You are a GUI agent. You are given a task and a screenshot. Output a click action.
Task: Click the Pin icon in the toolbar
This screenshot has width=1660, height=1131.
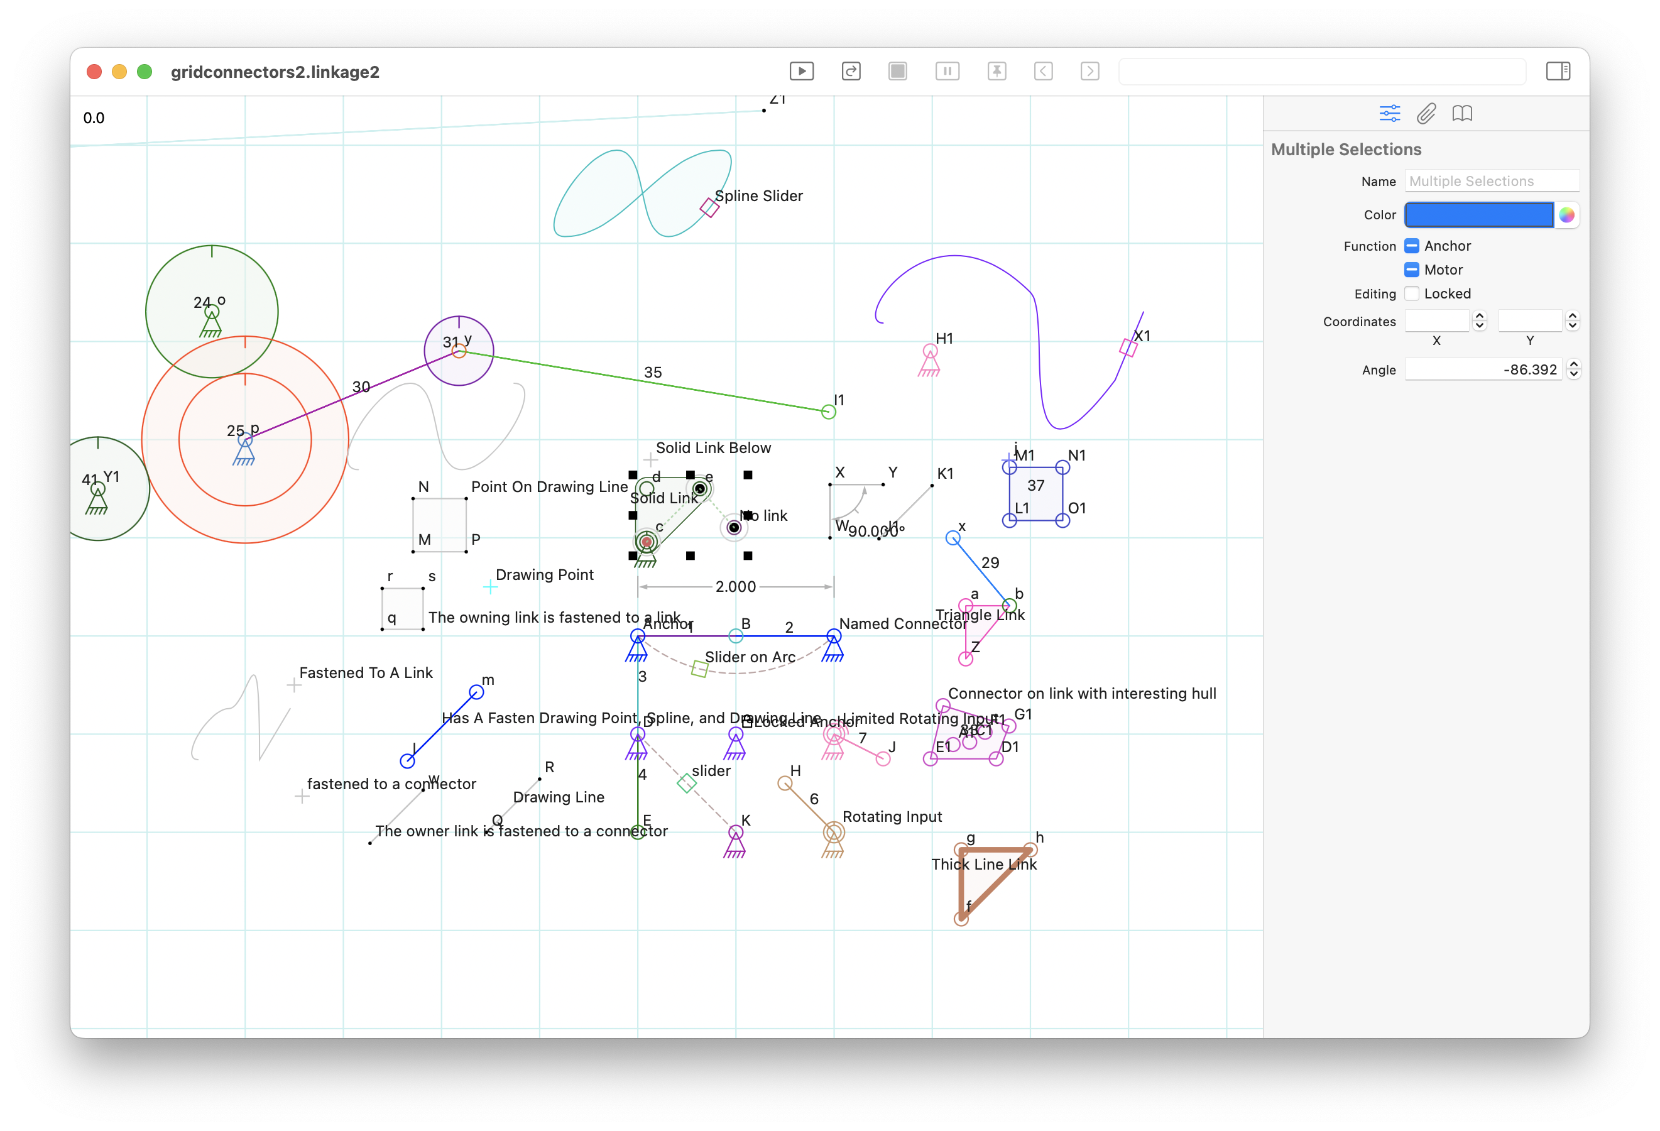[997, 72]
